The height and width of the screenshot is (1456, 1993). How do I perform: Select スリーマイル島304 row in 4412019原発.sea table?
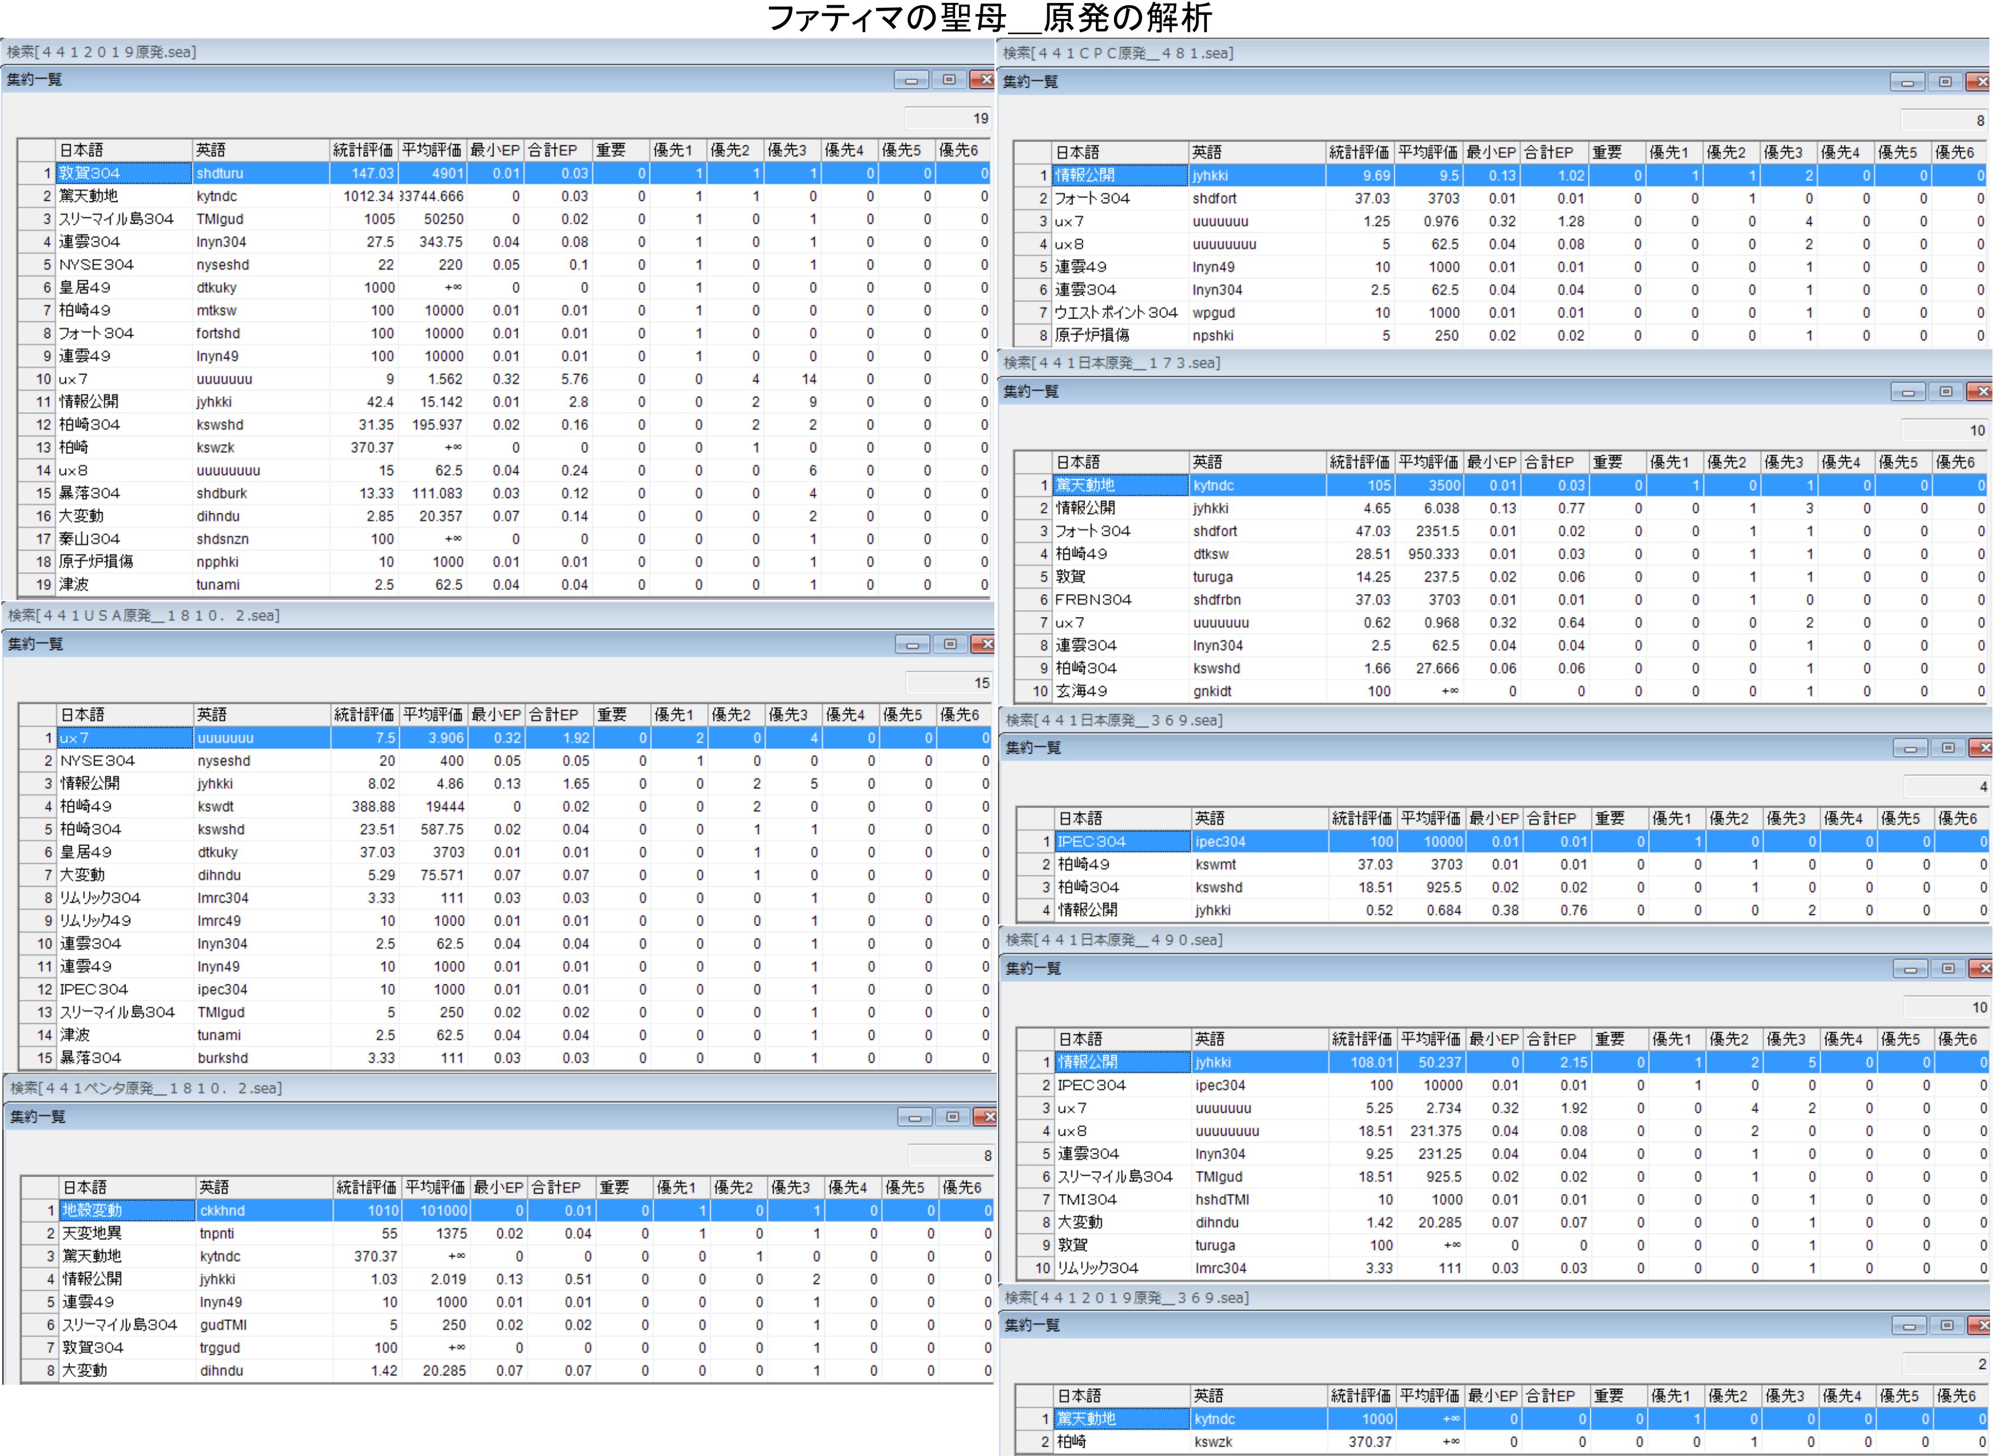[x=117, y=218]
